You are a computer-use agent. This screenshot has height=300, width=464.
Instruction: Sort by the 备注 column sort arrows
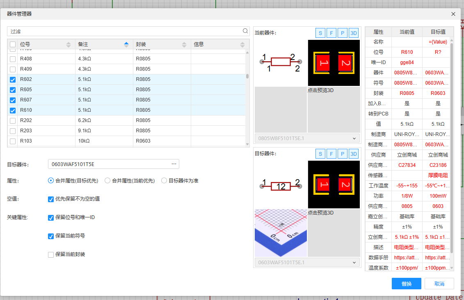[x=126, y=44]
